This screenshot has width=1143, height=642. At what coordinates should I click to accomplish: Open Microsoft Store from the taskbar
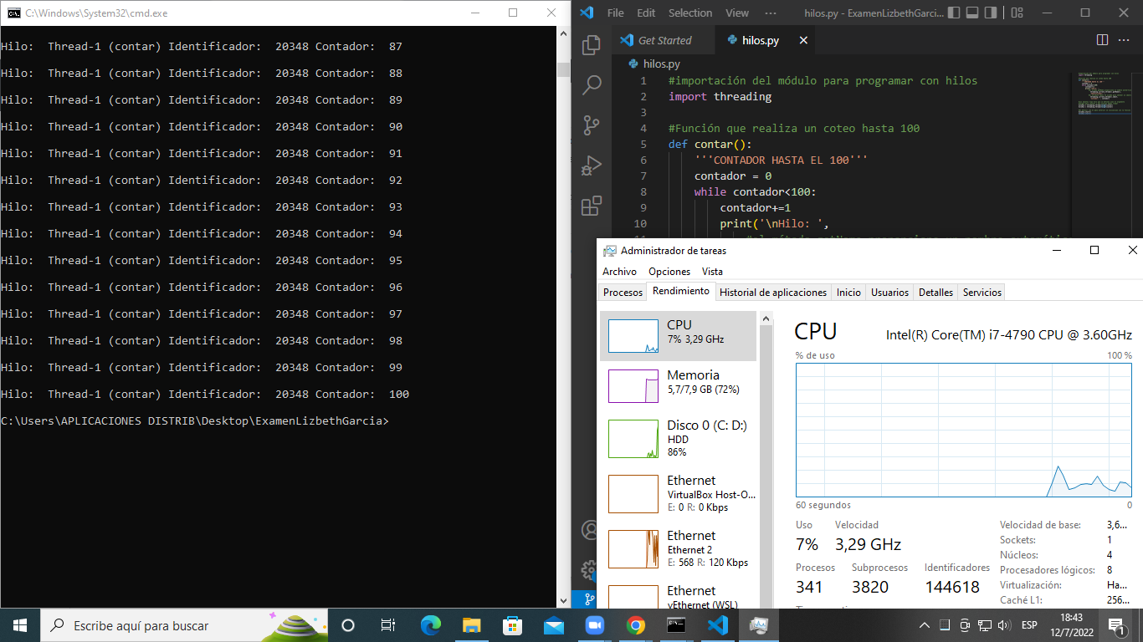tap(512, 625)
